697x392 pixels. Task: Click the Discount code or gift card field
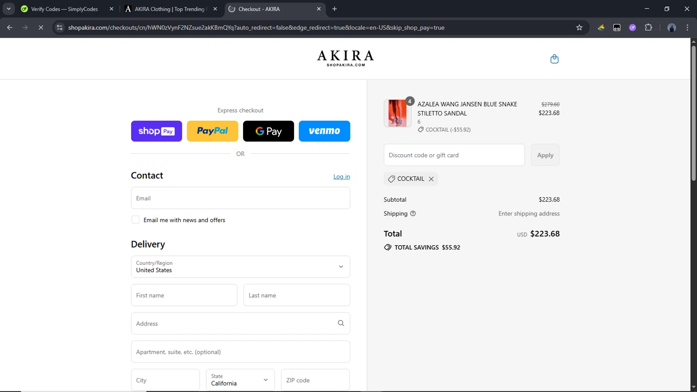[454, 155]
